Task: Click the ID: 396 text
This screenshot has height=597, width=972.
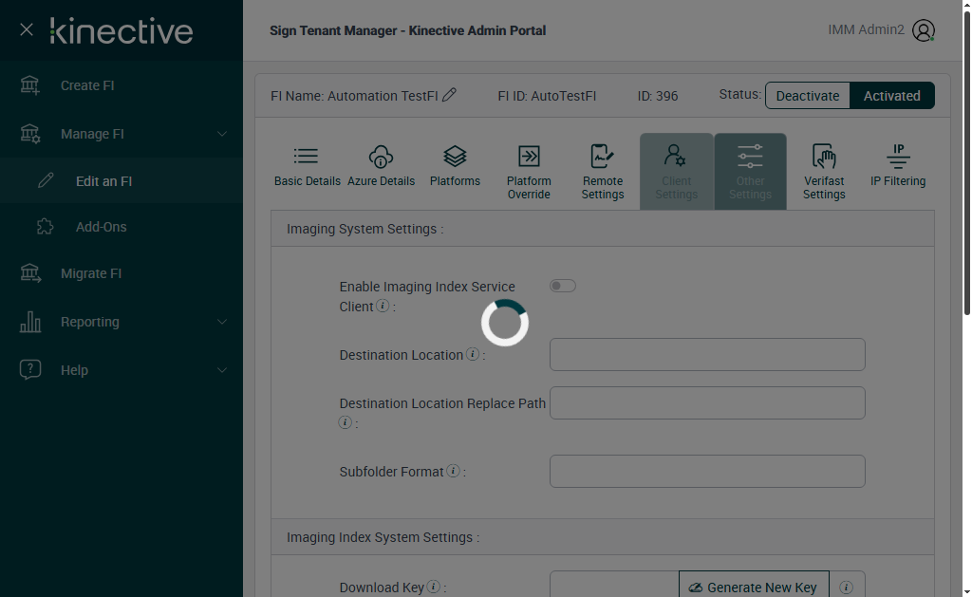Action: tap(658, 96)
